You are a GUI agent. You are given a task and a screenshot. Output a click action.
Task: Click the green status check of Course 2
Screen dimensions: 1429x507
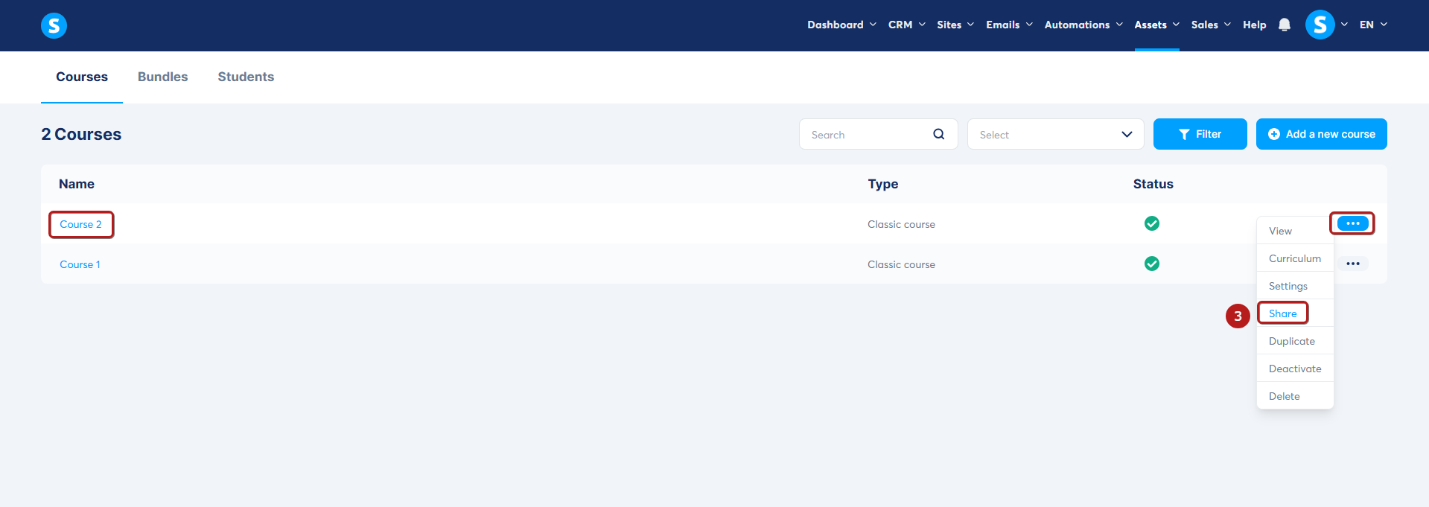tap(1151, 223)
